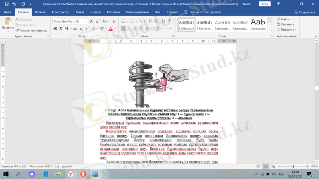This screenshot has height=179, width=319.
Task: Click the Вставить paste icon
Action: point(8,22)
